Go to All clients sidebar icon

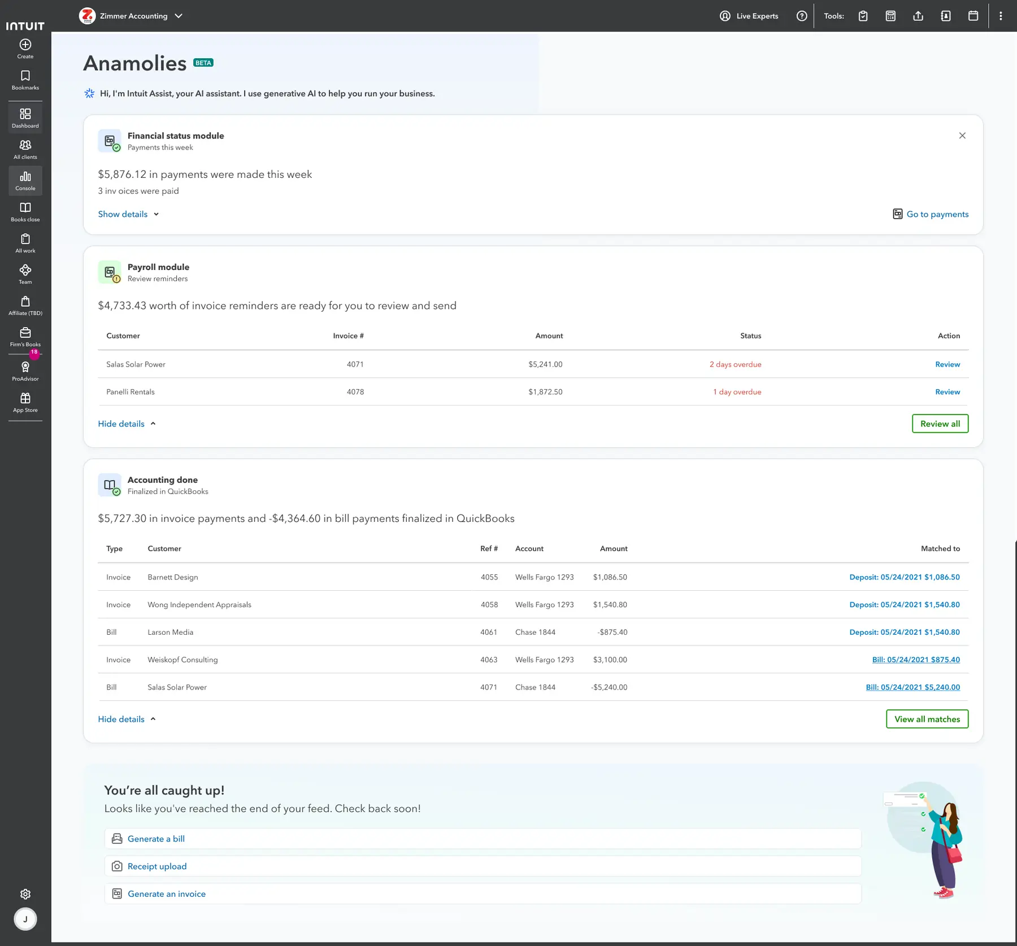25,145
